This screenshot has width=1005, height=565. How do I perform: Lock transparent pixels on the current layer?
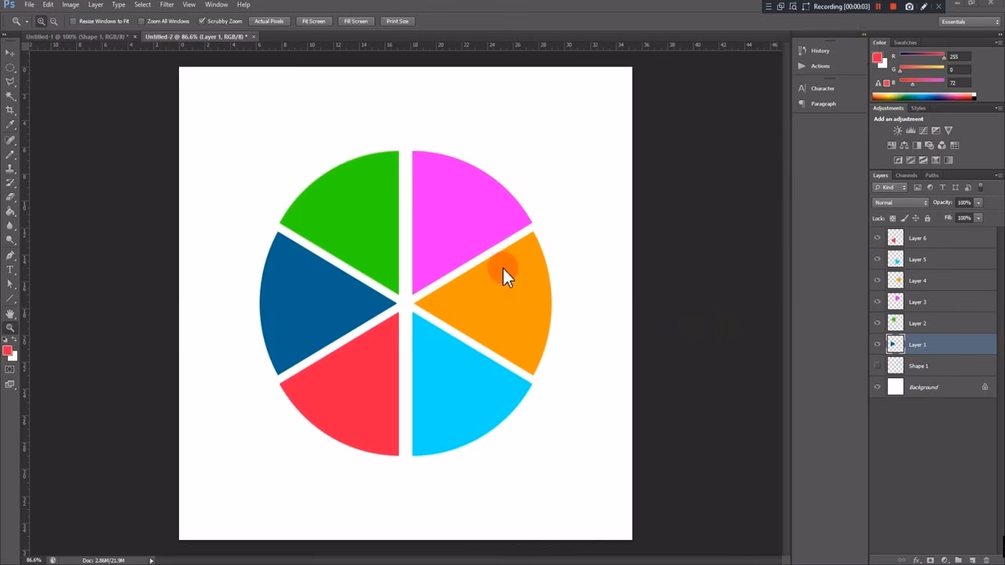click(894, 217)
